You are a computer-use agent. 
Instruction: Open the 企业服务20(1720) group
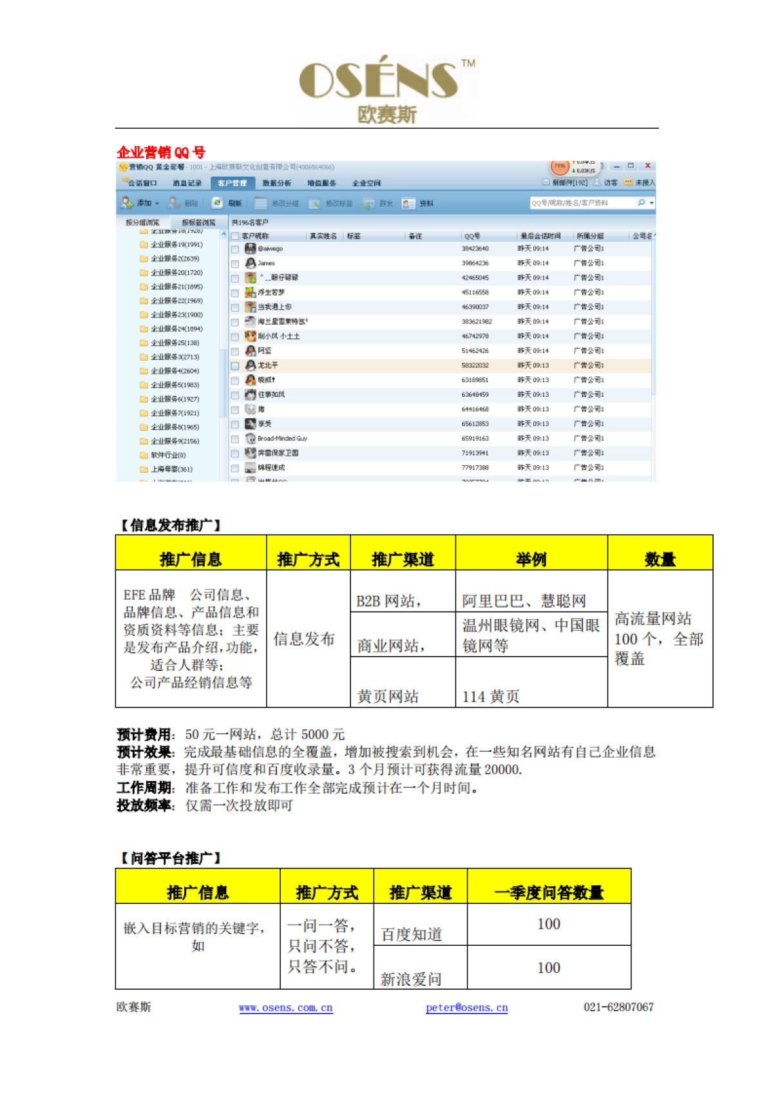click(x=177, y=273)
